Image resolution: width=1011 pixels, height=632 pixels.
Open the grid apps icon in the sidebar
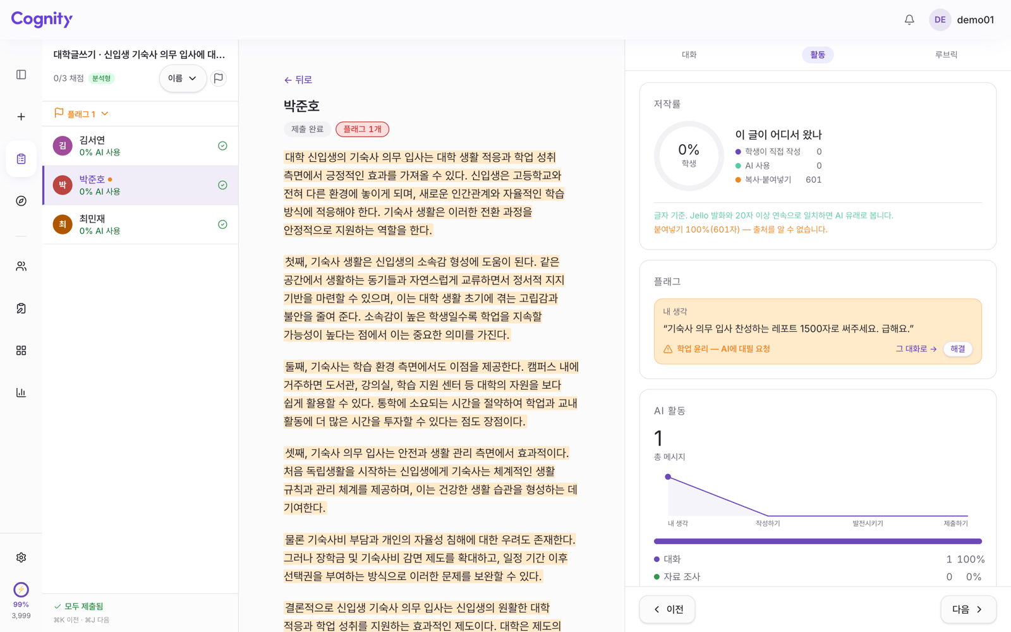pyautogui.click(x=21, y=350)
